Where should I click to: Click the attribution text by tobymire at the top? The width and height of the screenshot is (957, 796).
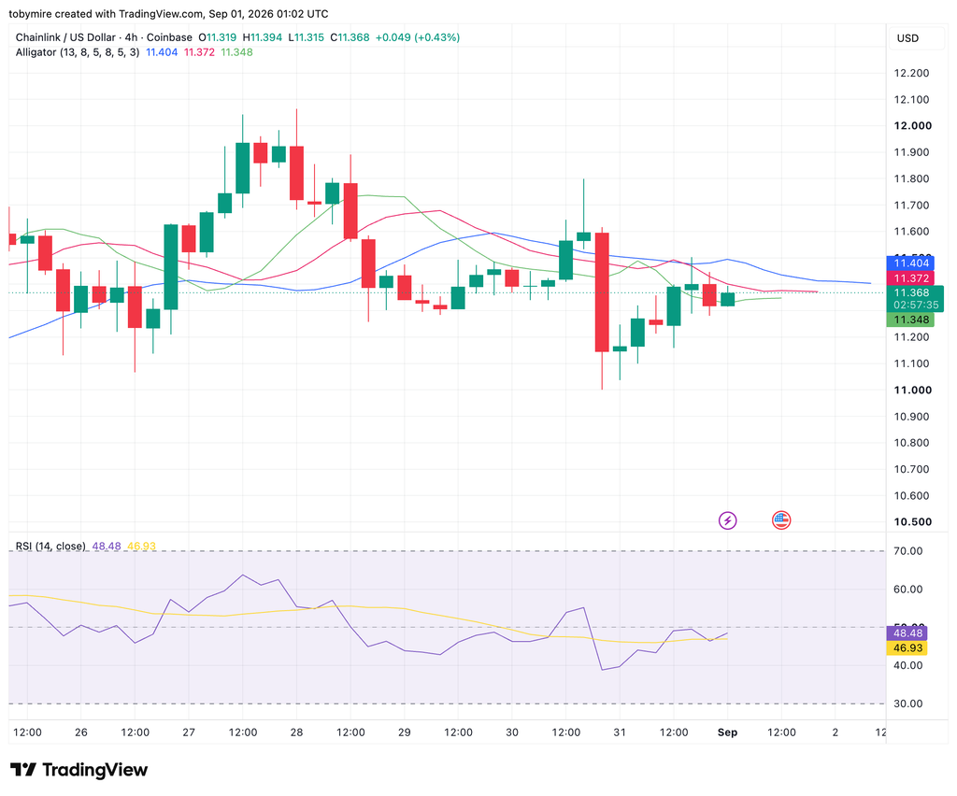coord(168,13)
